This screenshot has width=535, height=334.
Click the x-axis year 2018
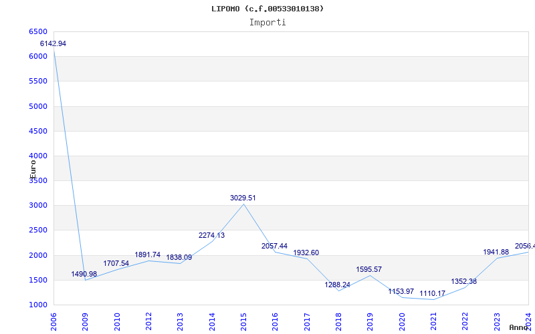[x=338, y=321]
